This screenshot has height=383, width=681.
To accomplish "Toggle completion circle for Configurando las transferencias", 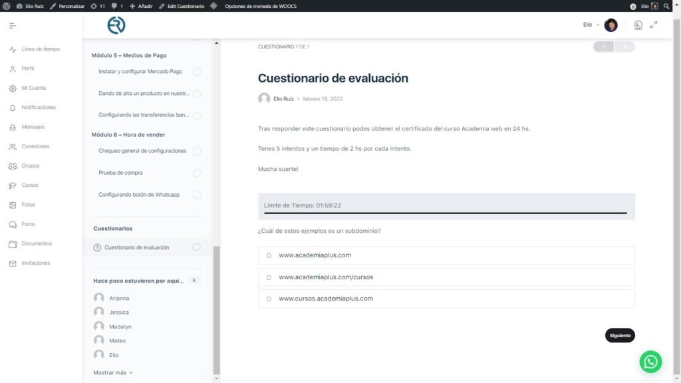I will tap(197, 115).
